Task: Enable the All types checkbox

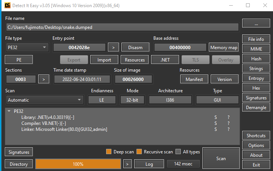Action: (178, 152)
